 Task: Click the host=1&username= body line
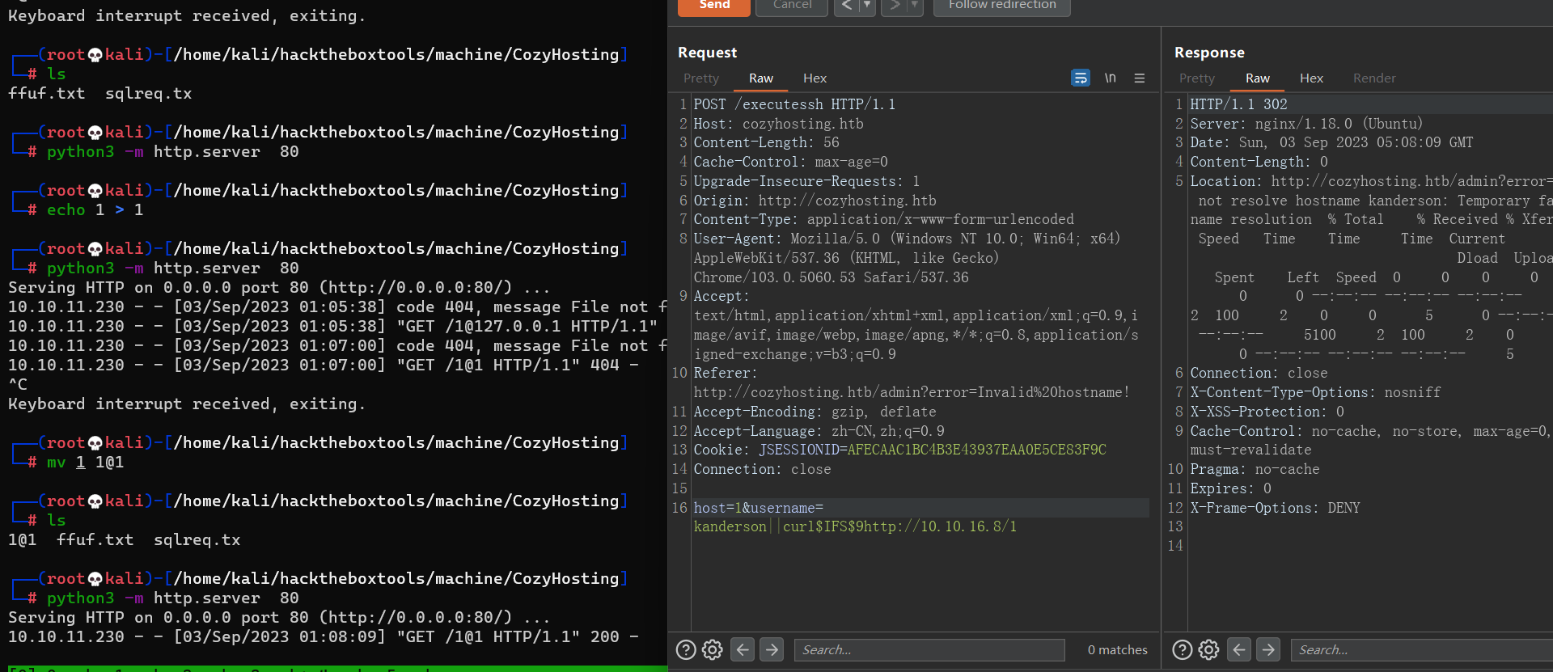point(758,508)
